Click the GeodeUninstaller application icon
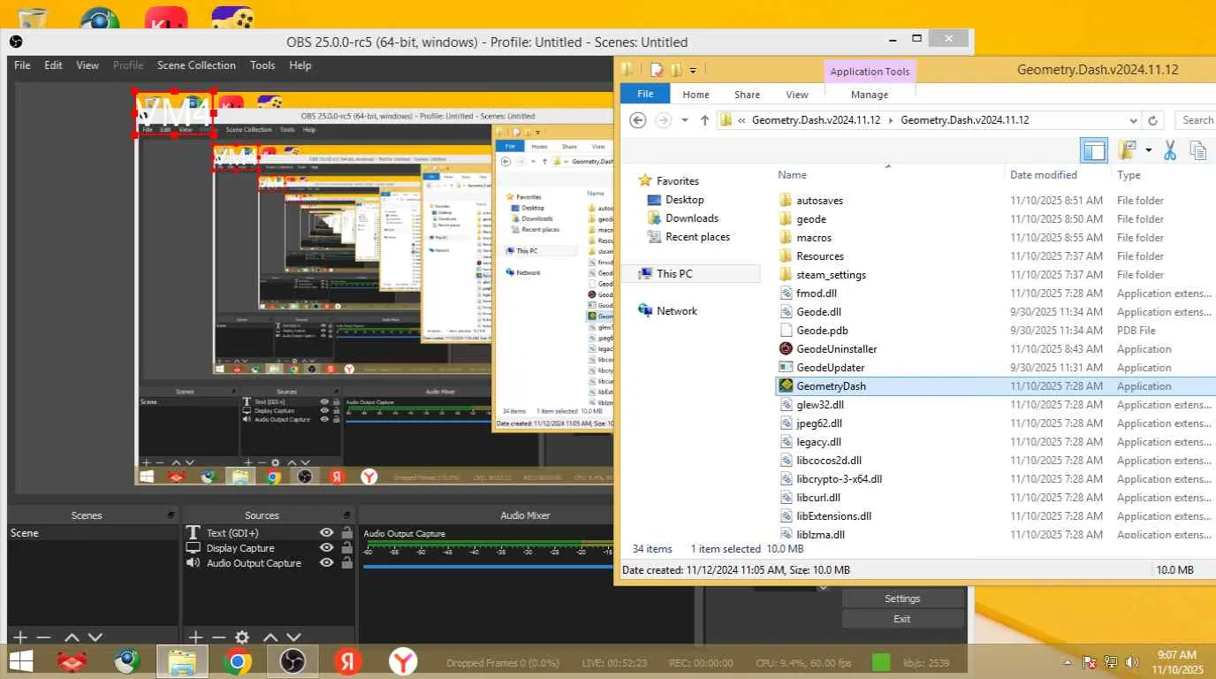The height and width of the screenshot is (679, 1216). coord(786,349)
